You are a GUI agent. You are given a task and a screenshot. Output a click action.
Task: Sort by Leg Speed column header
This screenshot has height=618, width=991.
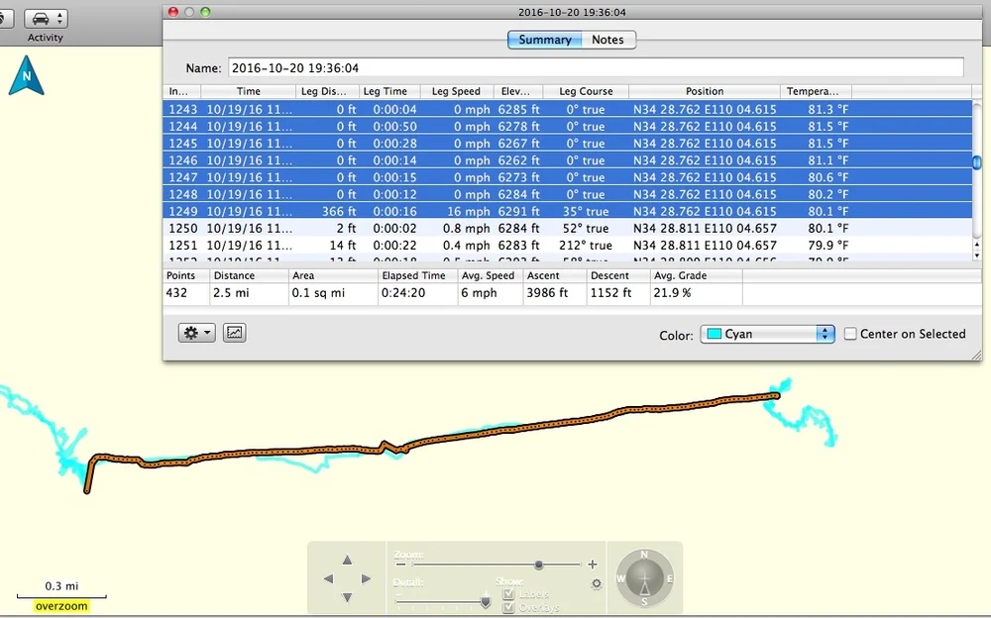(456, 91)
